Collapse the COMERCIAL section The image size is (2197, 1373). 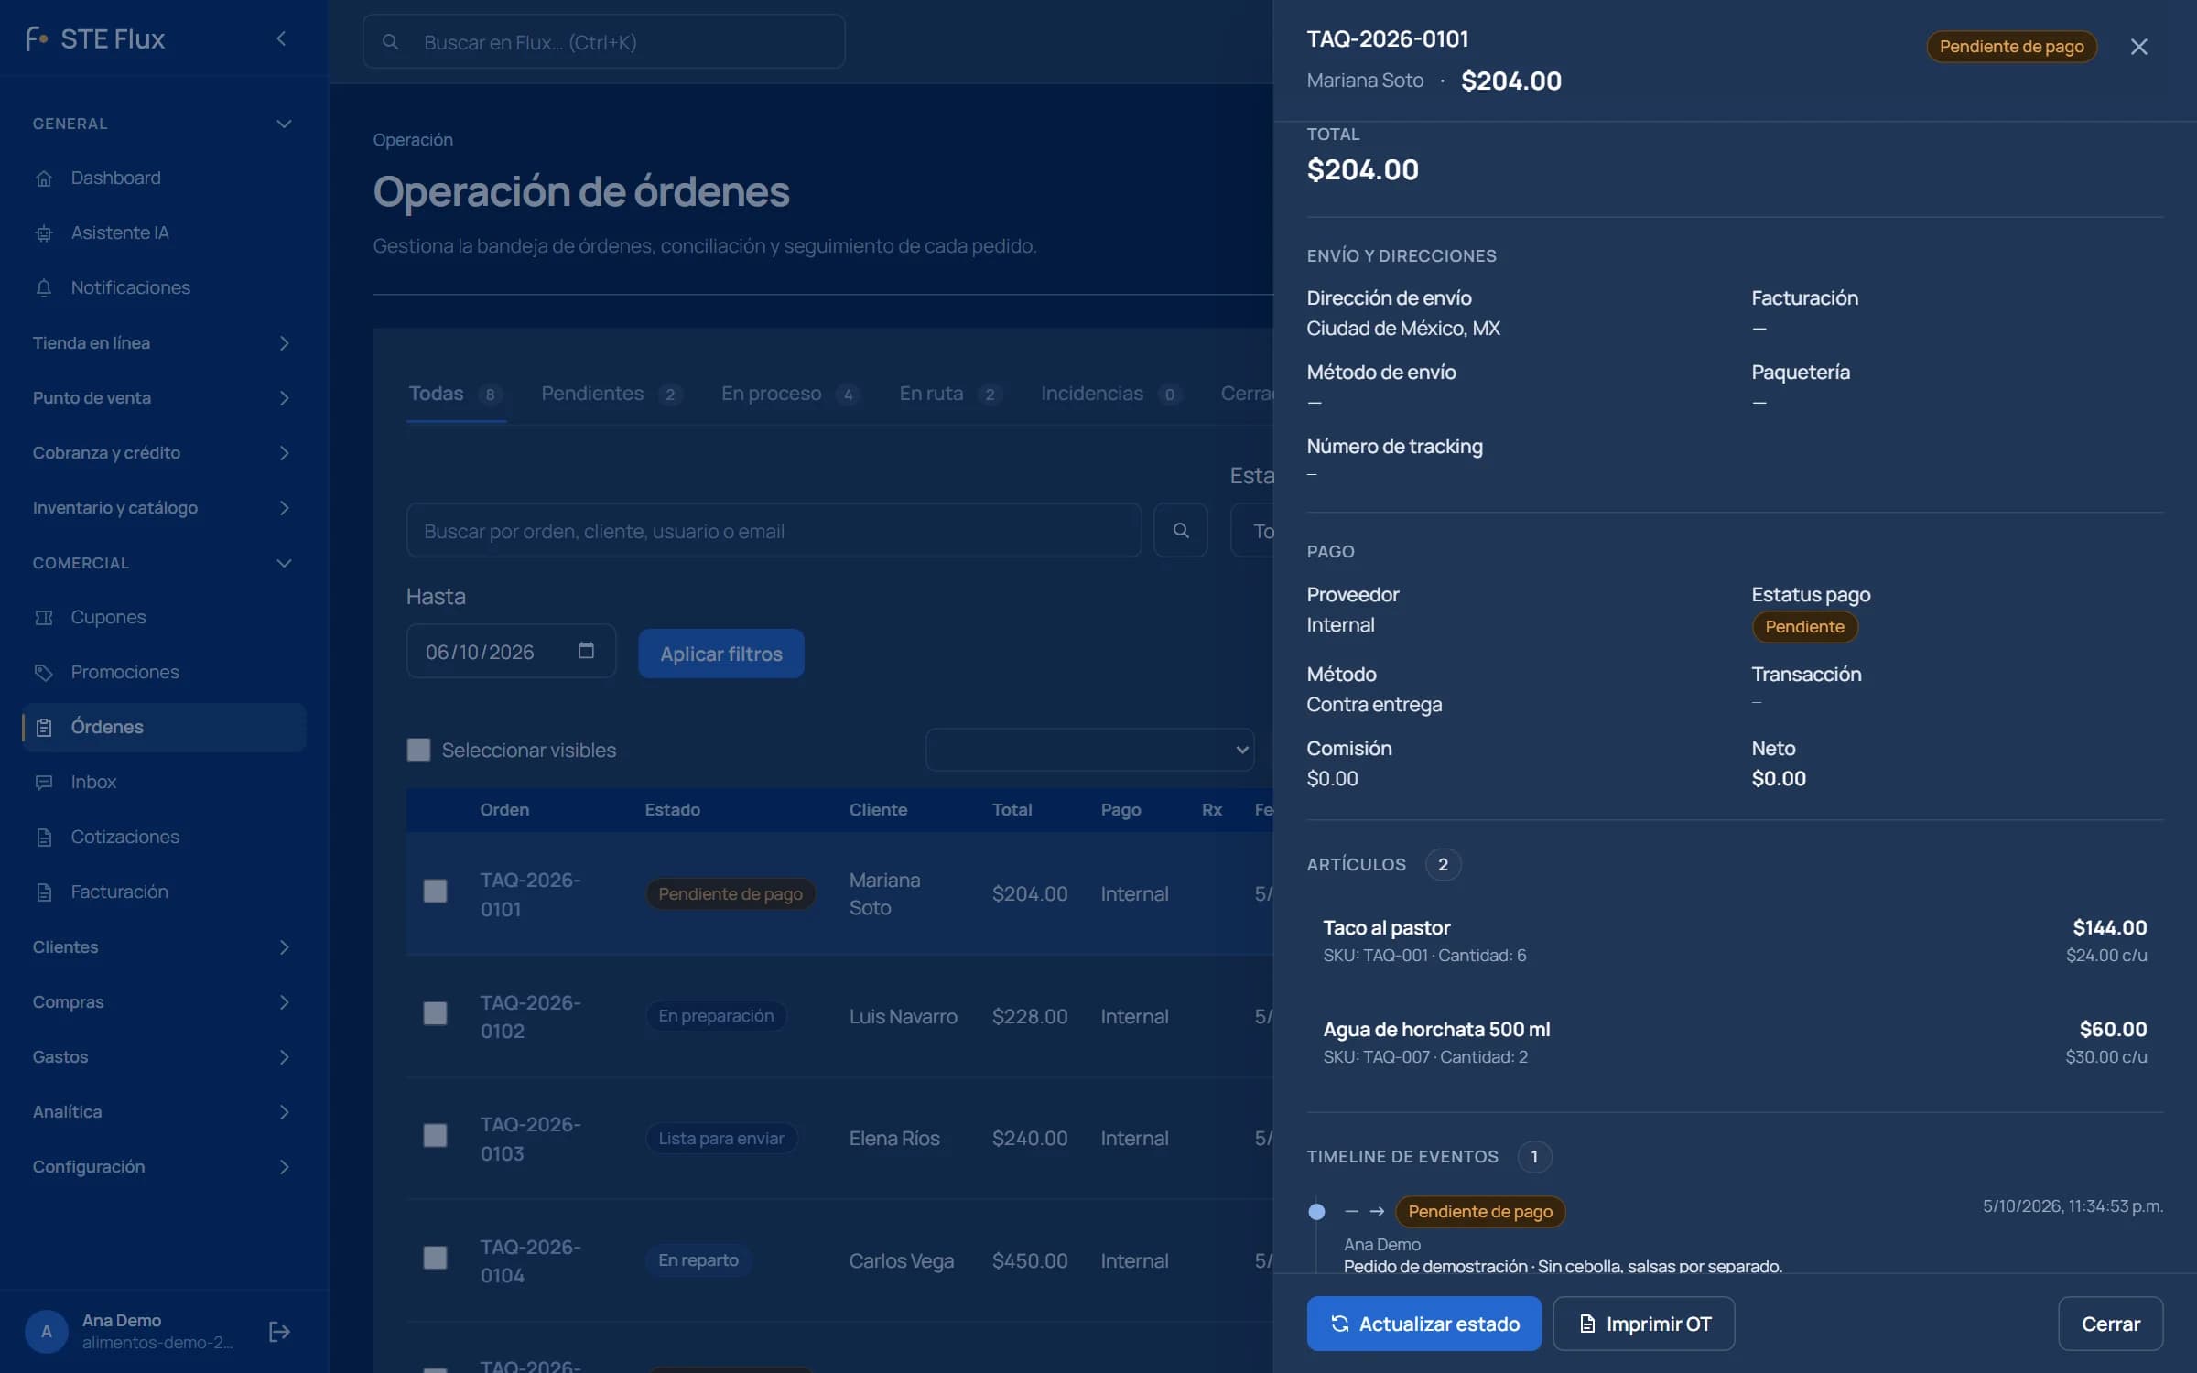pyautogui.click(x=164, y=563)
